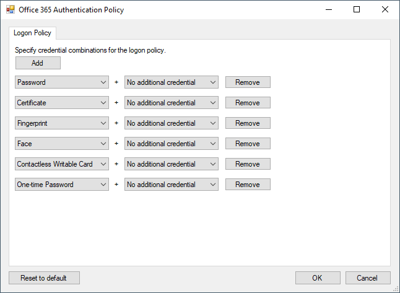The width and height of the screenshot is (400, 293).
Task: Expand the Contactless Writable Card dropdown
Action: tap(62, 164)
